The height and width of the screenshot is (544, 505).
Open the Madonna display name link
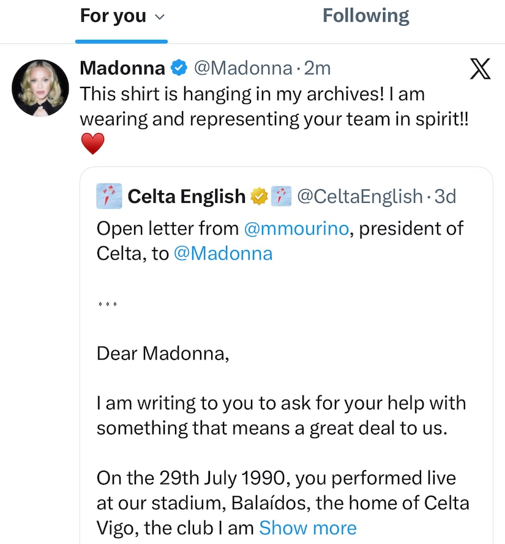(x=122, y=68)
